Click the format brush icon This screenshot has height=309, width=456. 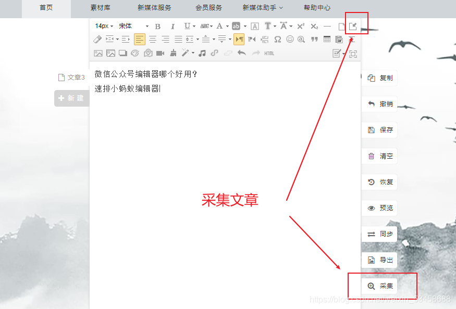[173, 53]
